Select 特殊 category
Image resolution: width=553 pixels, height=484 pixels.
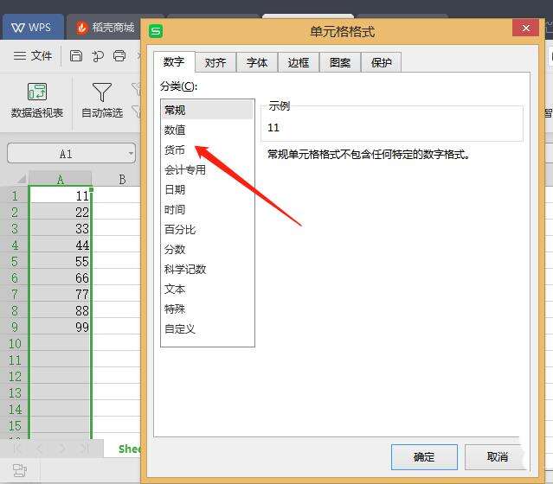pos(208,309)
